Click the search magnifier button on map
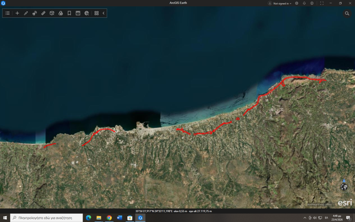The height and width of the screenshot is (222, 355). (347, 13)
